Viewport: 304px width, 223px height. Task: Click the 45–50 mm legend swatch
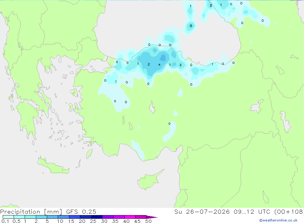click(x=141, y=217)
